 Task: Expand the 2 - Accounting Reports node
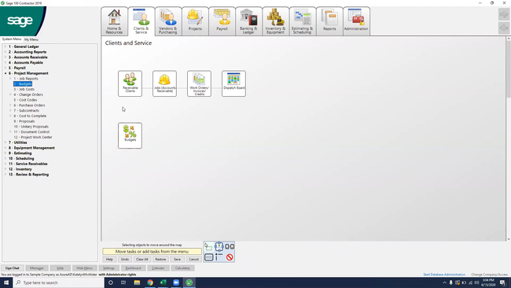[x=6, y=52]
